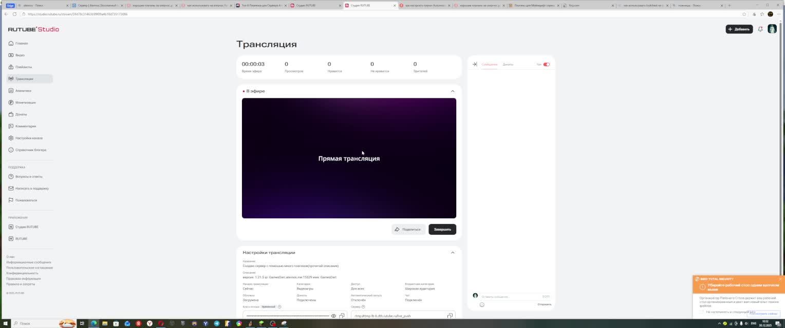Send the chat message with Отправить
Screen dimensions: 785x328
click(x=545, y=304)
